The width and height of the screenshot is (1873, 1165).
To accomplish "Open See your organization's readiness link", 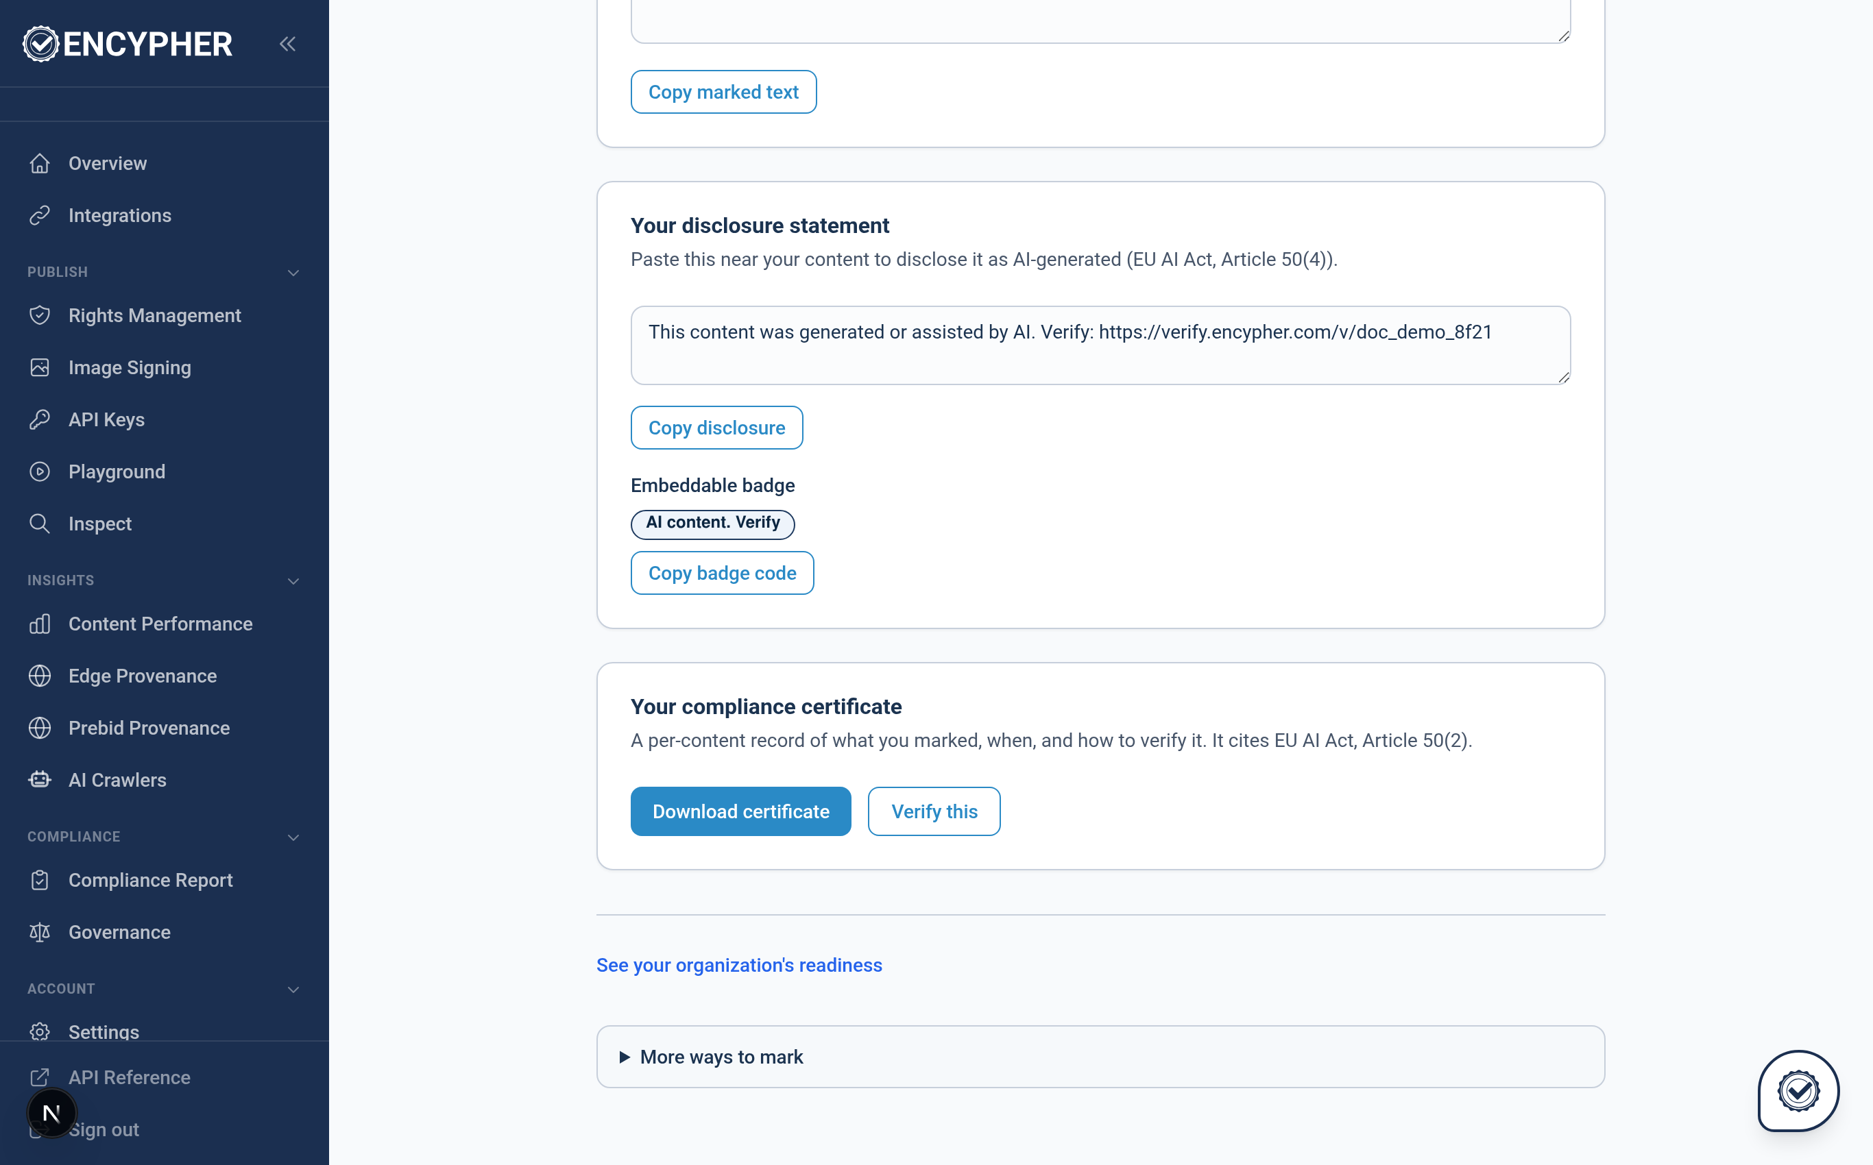I will (x=738, y=966).
